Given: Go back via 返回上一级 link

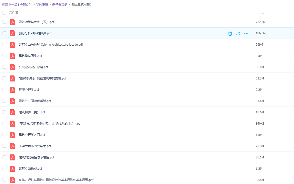Looking at the screenshot, I should tap(10, 5).
